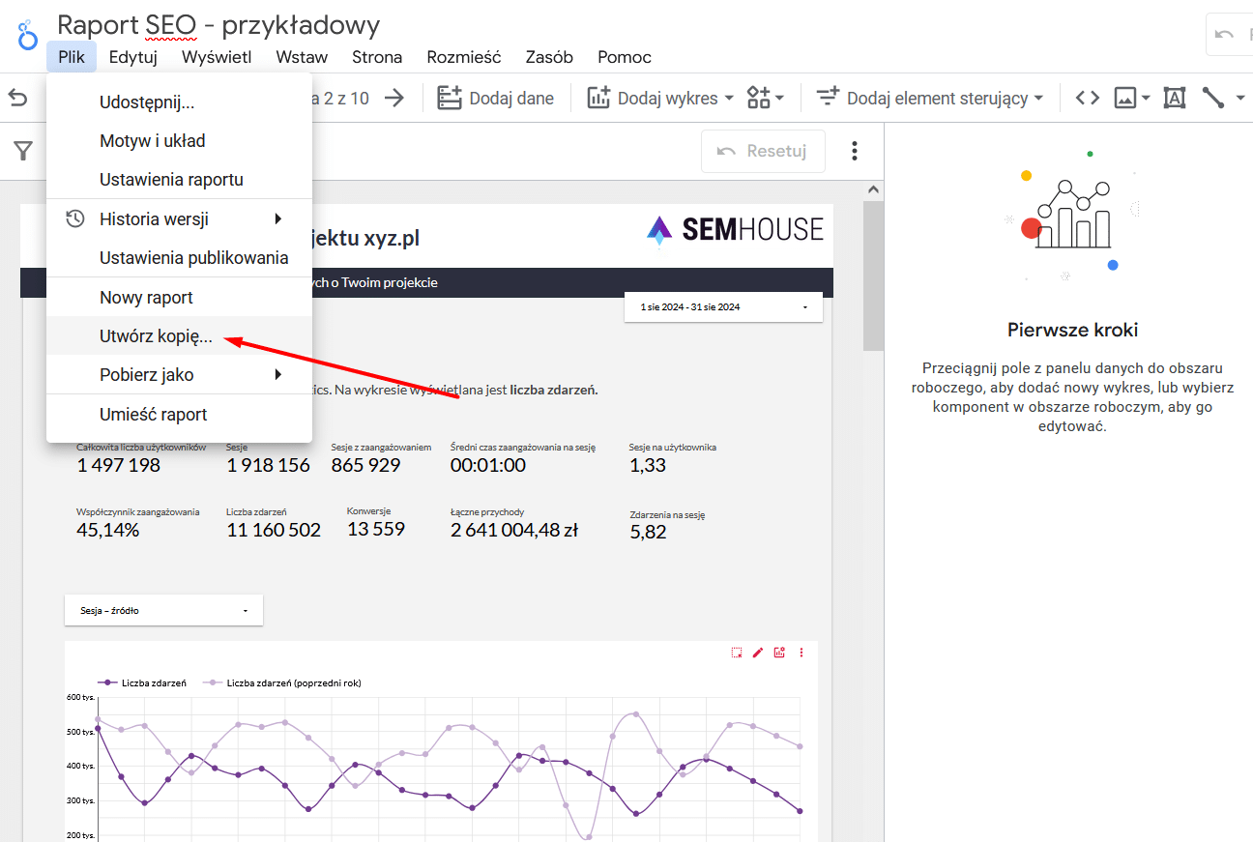Image resolution: width=1253 pixels, height=842 pixels.
Task: Expand the Historia wersji submenu arrow
Action: pyautogui.click(x=277, y=218)
